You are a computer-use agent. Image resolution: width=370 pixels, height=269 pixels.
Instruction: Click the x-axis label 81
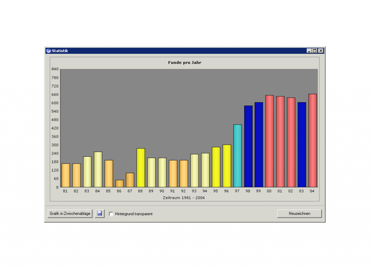[65, 191]
